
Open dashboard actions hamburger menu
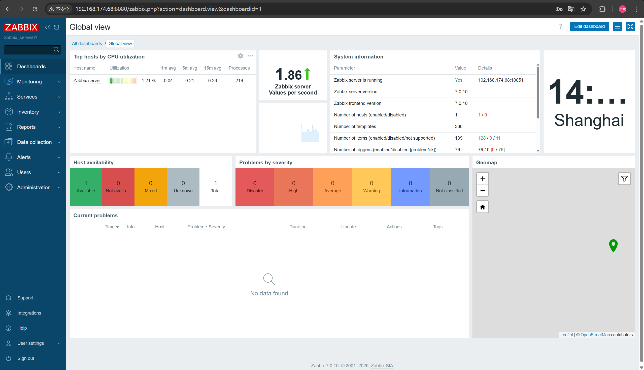tap(617, 26)
